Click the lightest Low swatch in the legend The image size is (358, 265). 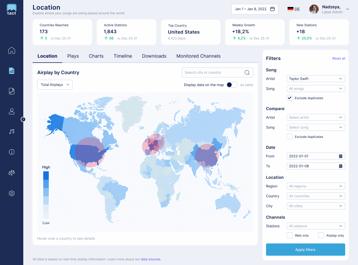(46, 216)
